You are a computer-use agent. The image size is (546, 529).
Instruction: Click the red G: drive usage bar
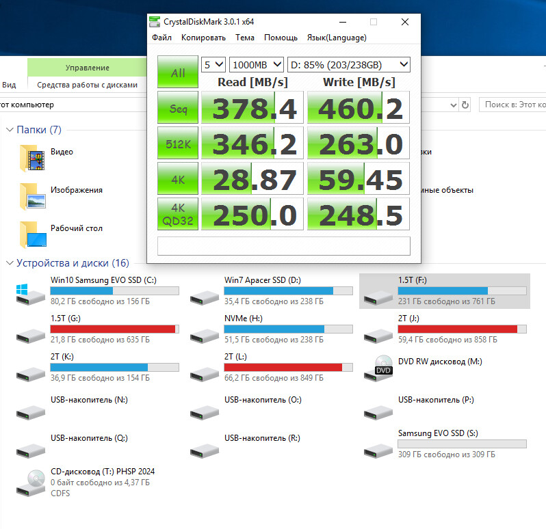[x=114, y=329]
